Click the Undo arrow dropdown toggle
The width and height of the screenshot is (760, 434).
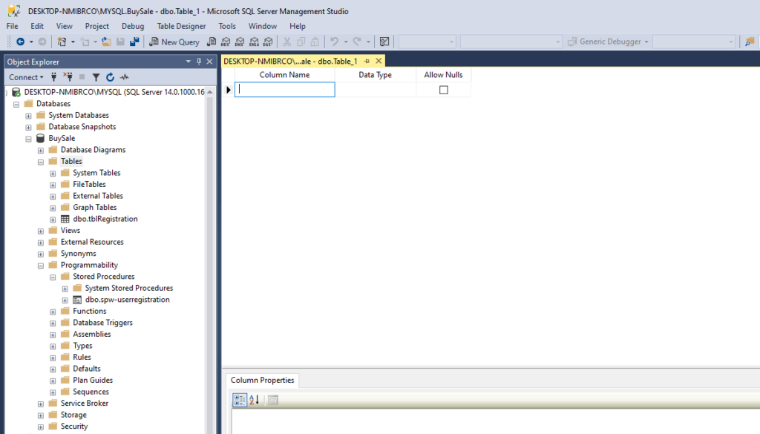tap(346, 42)
